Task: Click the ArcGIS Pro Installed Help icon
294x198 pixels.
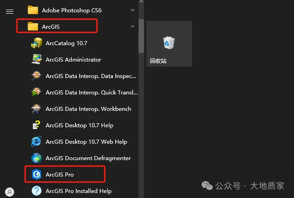Action: pos(37,191)
